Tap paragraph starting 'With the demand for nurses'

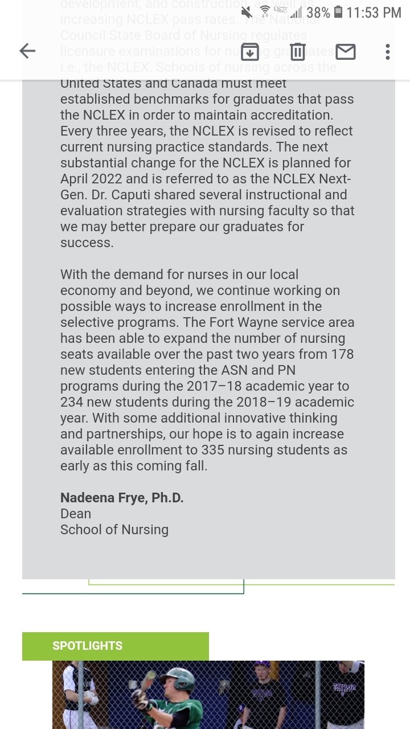(x=179, y=275)
